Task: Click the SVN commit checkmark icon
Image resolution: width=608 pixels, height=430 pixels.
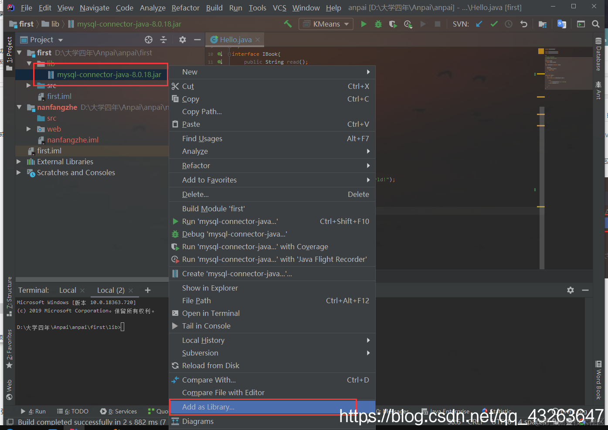Action: (494, 24)
